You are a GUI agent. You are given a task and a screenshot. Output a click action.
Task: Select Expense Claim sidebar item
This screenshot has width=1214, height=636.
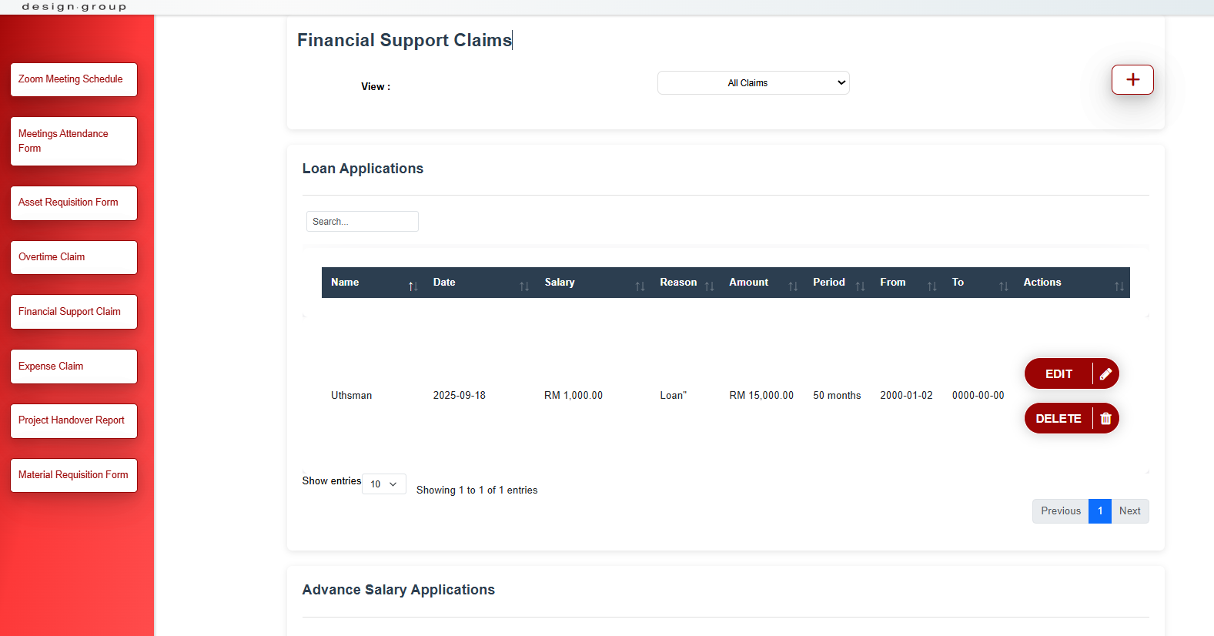74,367
